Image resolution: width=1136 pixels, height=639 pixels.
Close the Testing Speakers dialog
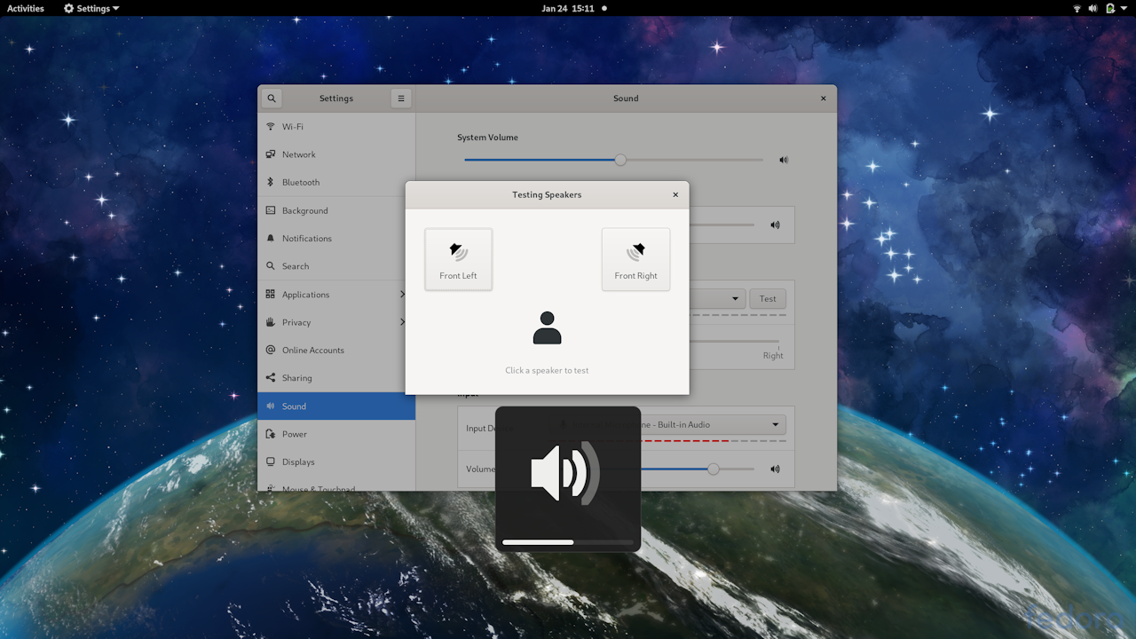coord(675,194)
